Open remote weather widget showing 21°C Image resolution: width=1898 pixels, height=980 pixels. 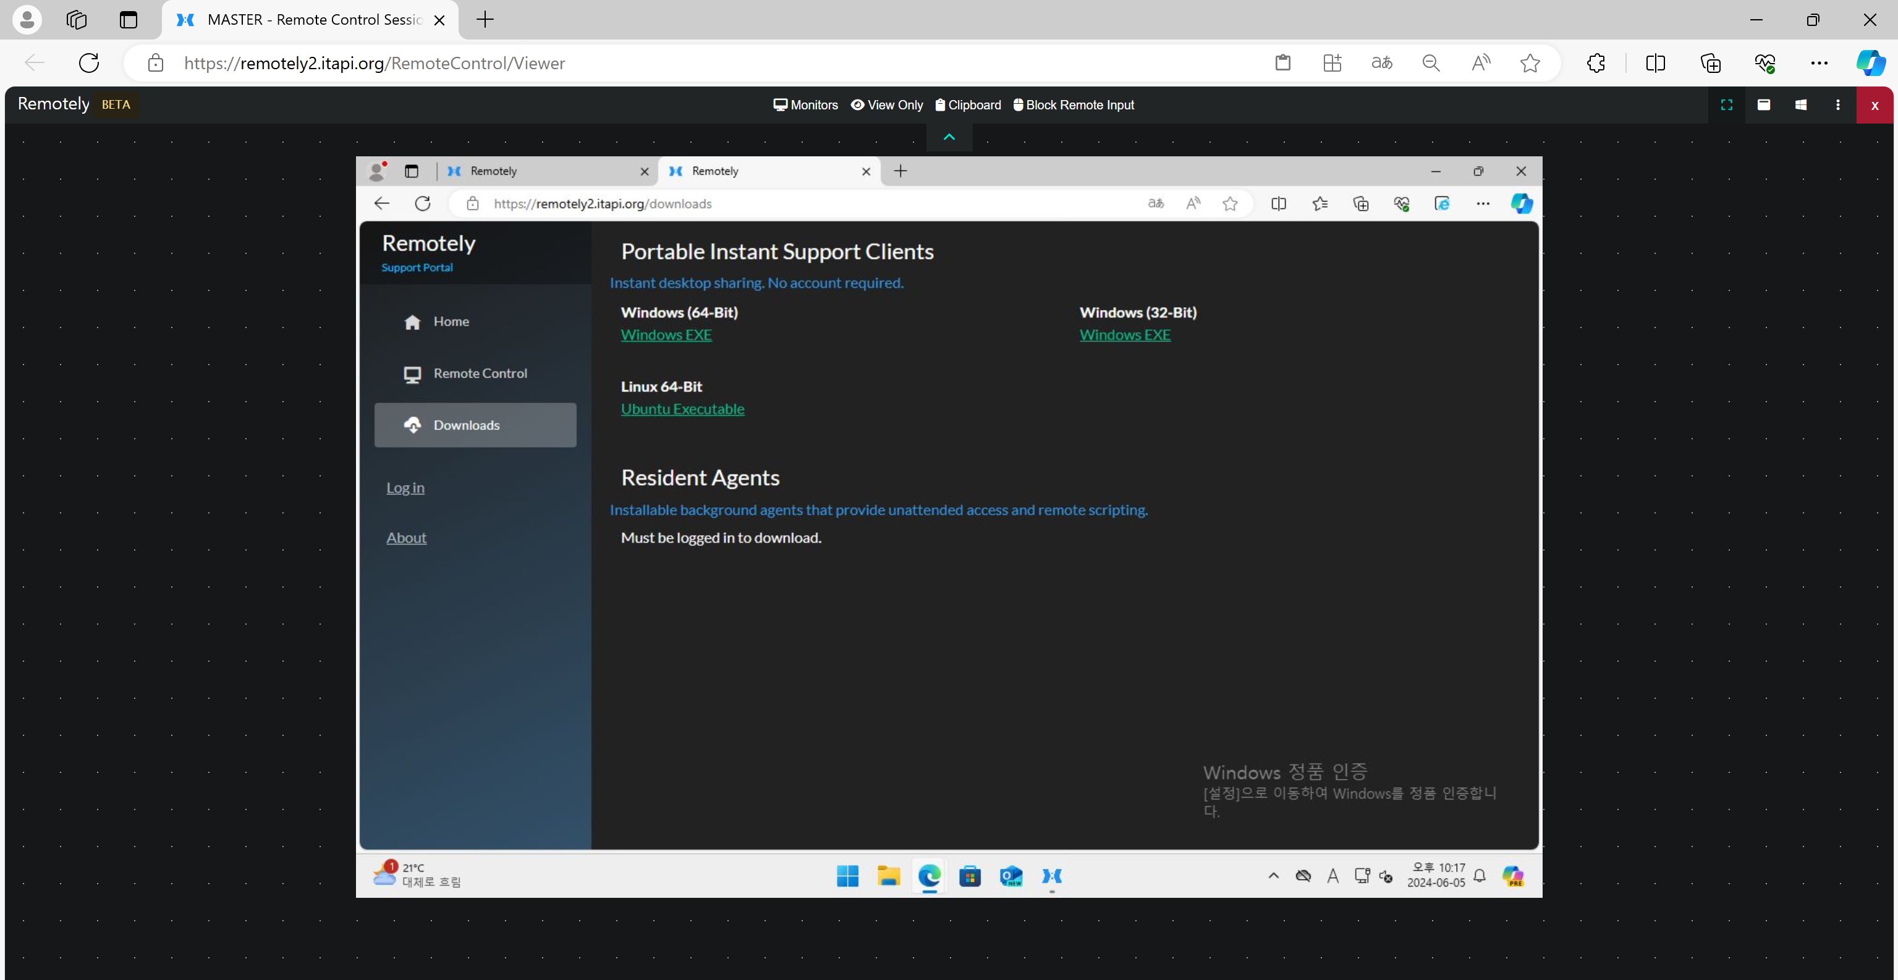(417, 874)
